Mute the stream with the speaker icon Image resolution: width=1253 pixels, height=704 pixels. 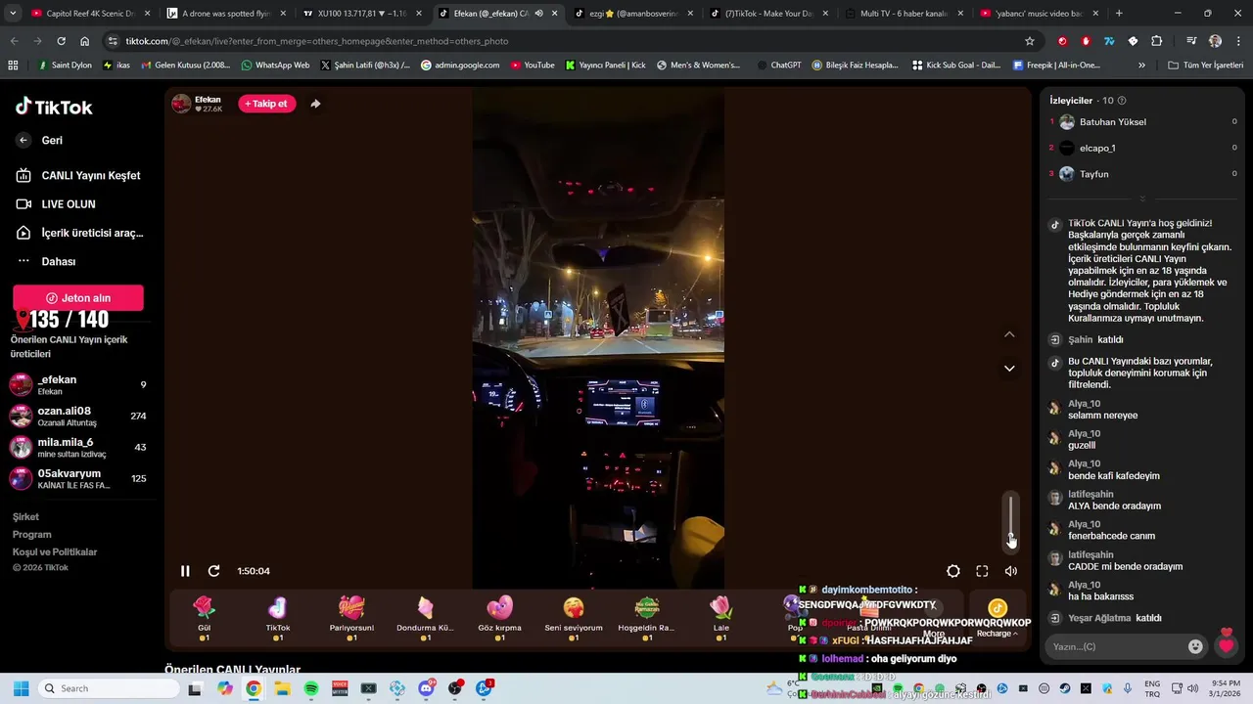coord(1011,571)
